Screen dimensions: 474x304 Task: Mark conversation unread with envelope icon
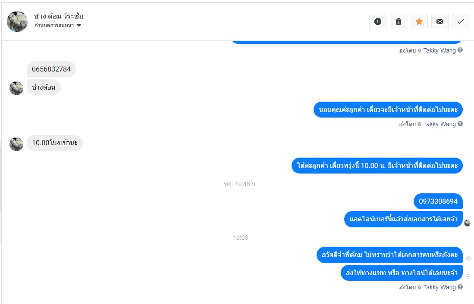[440, 22]
